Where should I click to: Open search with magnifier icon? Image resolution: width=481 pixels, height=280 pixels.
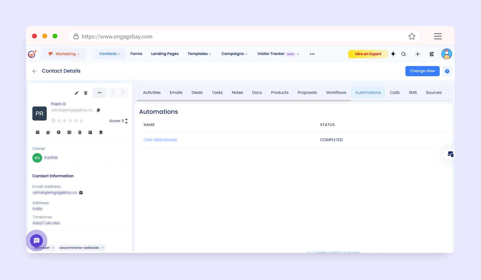click(403, 54)
